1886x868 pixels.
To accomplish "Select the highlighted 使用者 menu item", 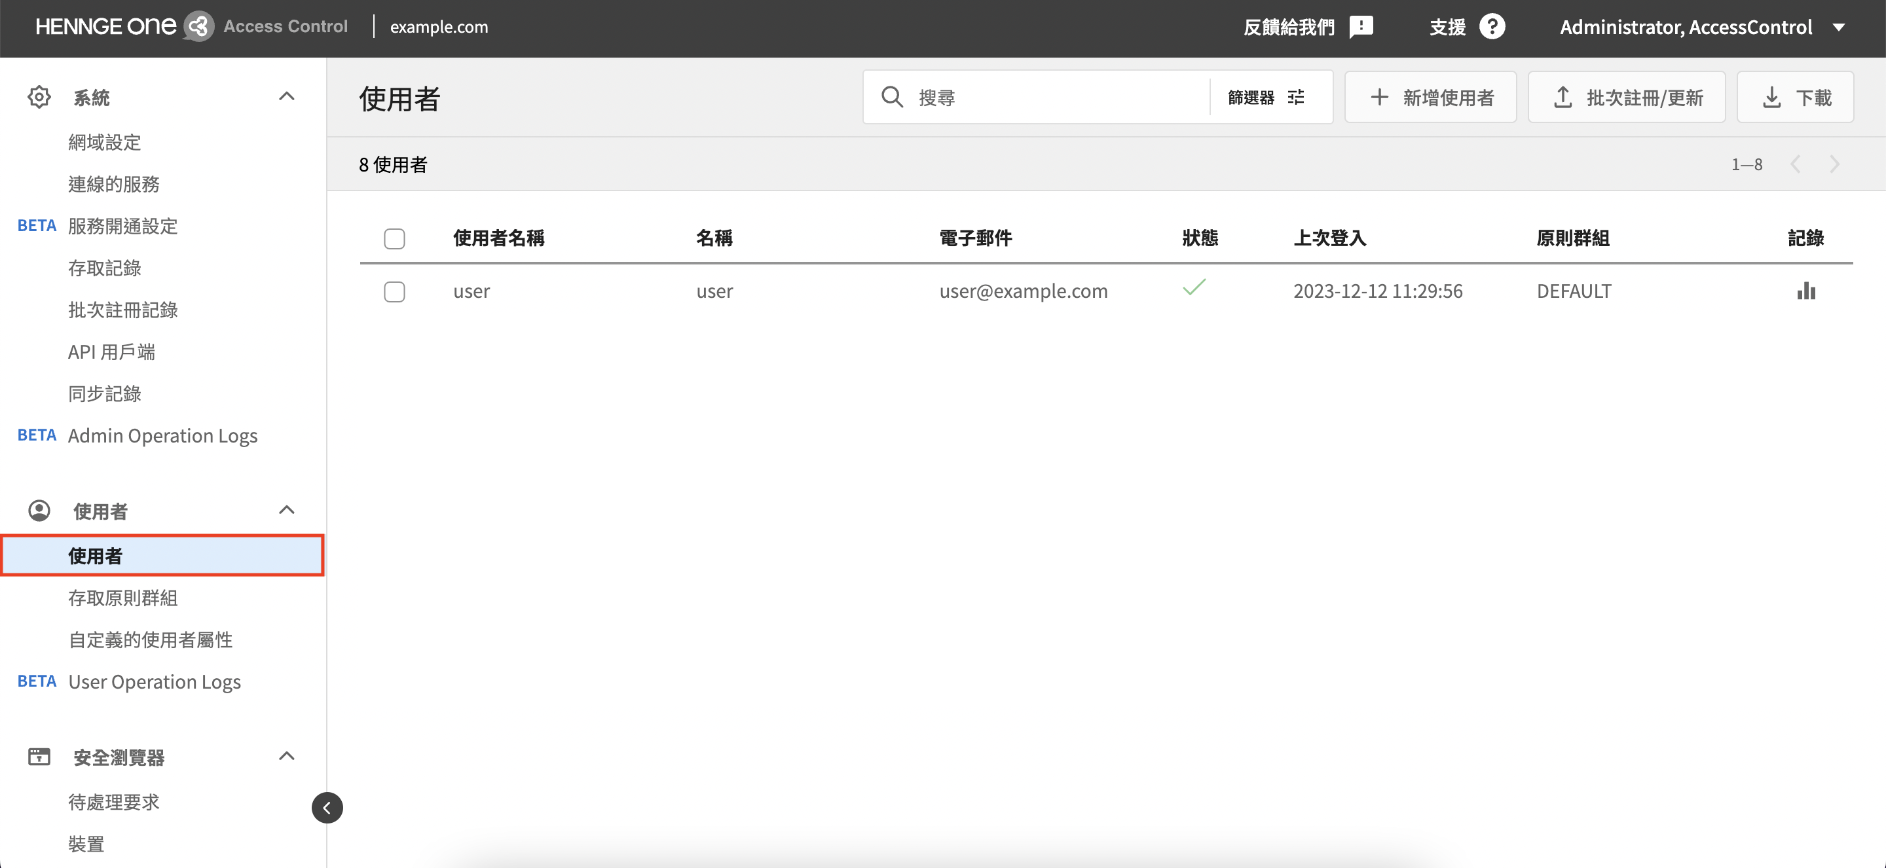I will pos(162,556).
